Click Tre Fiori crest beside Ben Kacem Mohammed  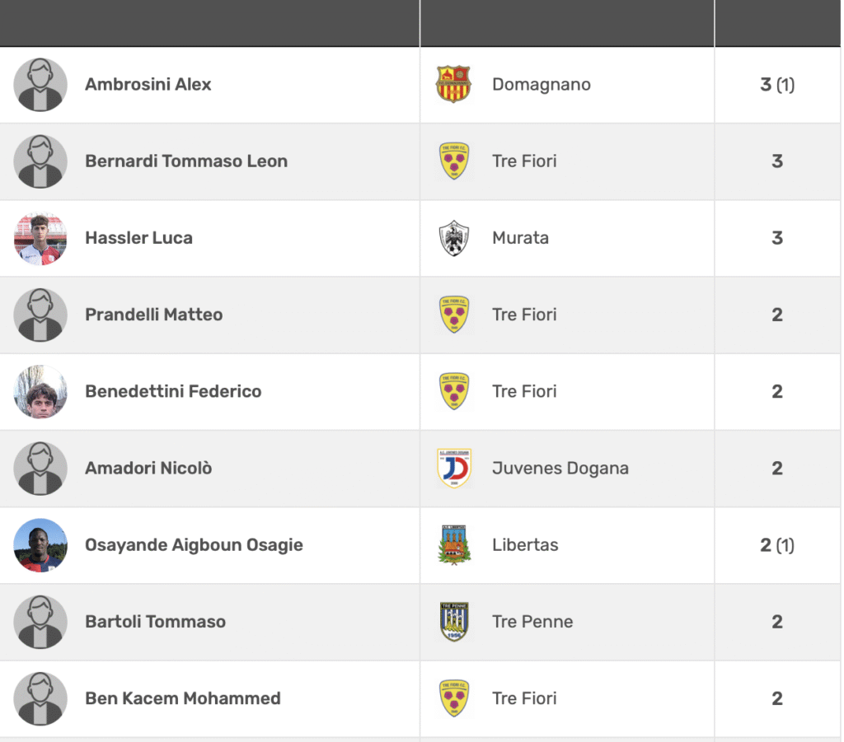pos(454,699)
